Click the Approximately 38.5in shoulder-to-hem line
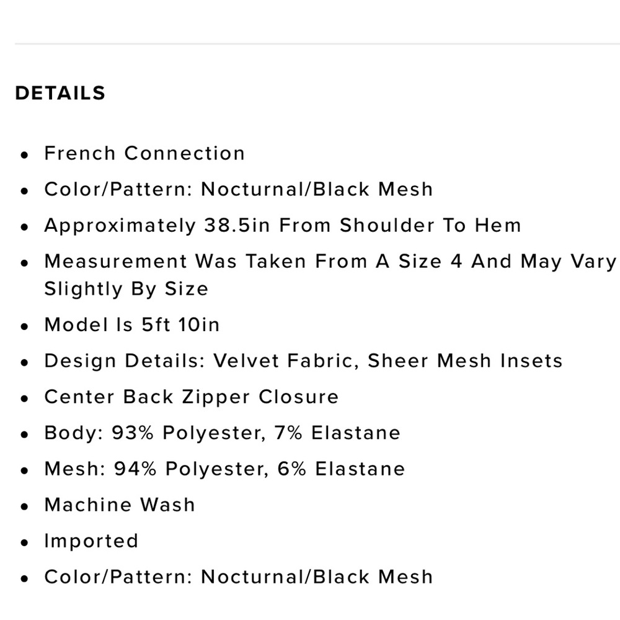620x620 pixels. click(x=282, y=225)
